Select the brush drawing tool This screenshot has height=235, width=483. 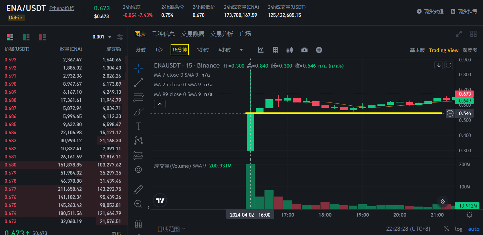(x=139, y=112)
